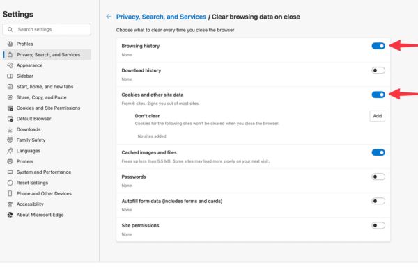
Task: Open Cookies and Site Permissions settings
Action: 48,108
